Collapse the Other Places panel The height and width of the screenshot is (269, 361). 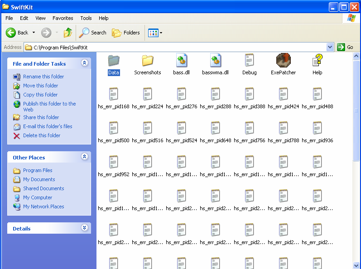coord(84,157)
